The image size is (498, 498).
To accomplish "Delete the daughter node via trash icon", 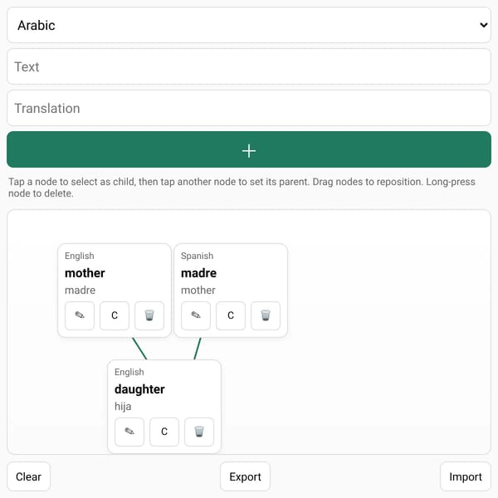I will 199,432.
